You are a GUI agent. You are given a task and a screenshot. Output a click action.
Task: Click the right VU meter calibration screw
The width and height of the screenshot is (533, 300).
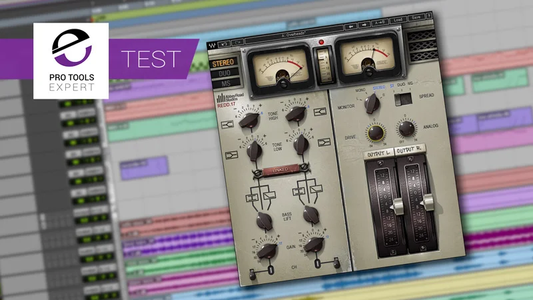click(x=369, y=71)
